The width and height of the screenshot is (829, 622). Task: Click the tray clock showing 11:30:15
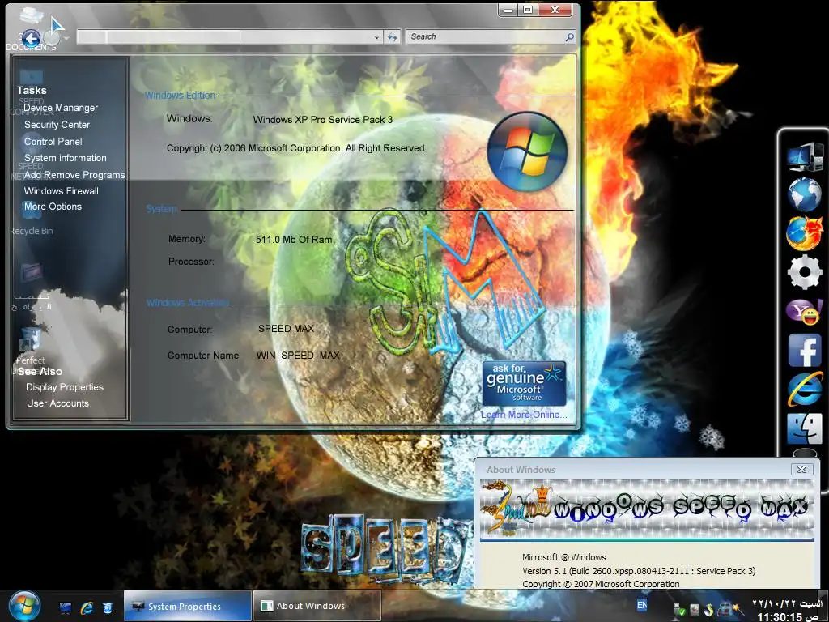787,616
